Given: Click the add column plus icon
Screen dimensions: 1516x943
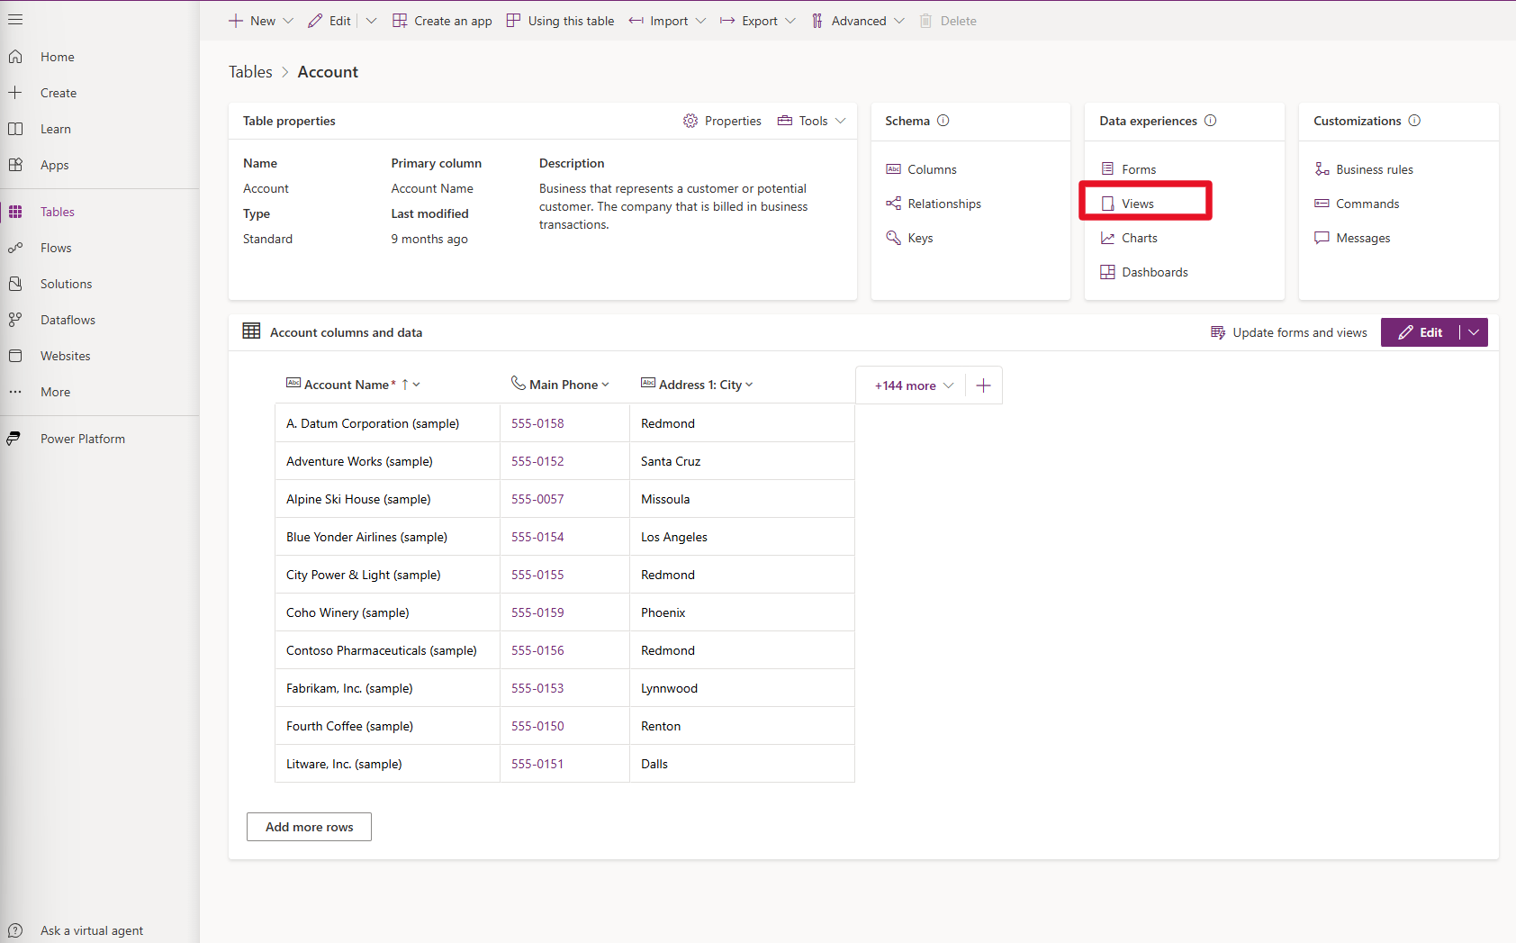Looking at the screenshot, I should point(983,385).
